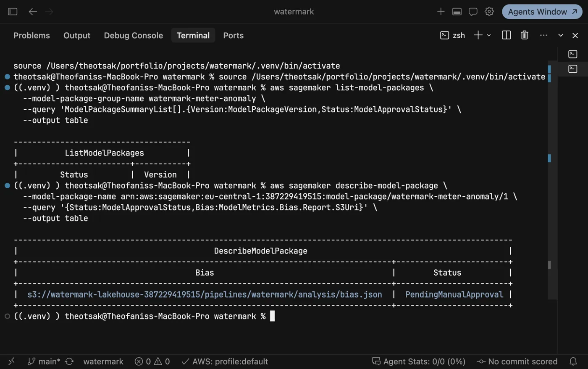Image resolution: width=588 pixels, height=369 pixels.
Task: Click the watermark status bar entry
Action: click(103, 361)
